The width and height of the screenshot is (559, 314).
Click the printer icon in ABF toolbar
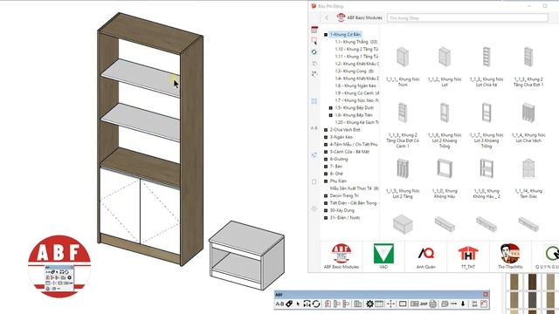click(433, 304)
